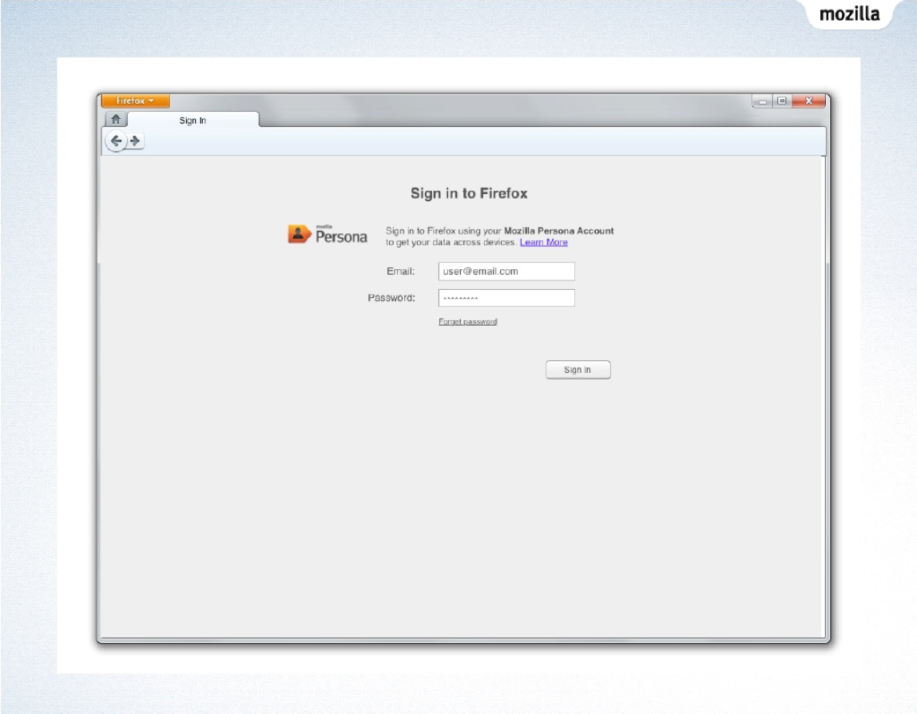Image resolution: width=917 pixels, height=714 pixels.
Task: Click the Mozilla Persona logo
Action: 327,234
